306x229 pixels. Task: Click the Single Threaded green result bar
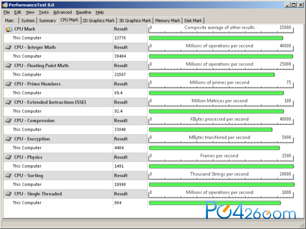(215, 203)
